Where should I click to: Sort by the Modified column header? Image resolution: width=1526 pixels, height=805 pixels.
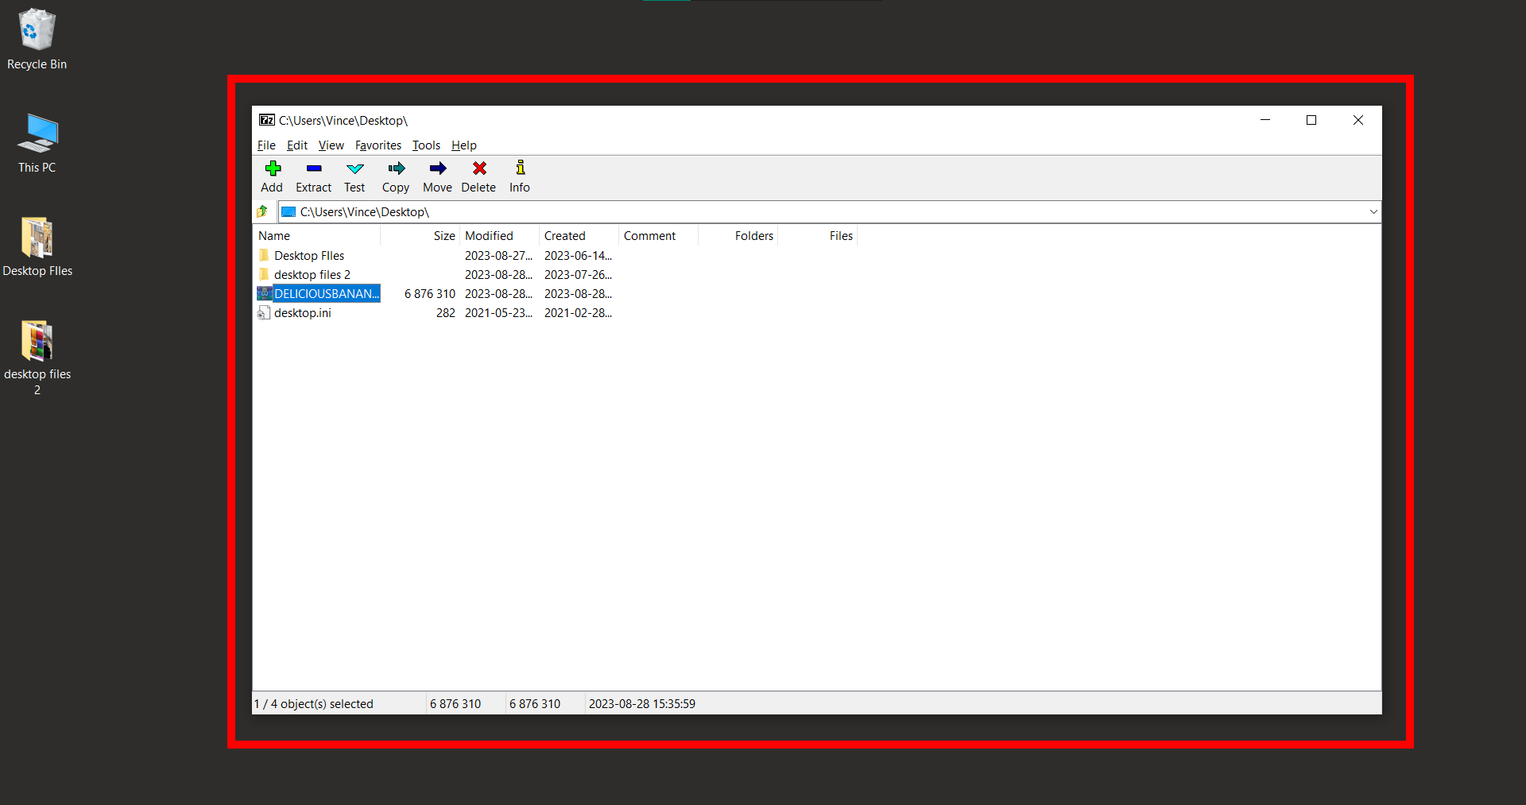tap(489, 235)
